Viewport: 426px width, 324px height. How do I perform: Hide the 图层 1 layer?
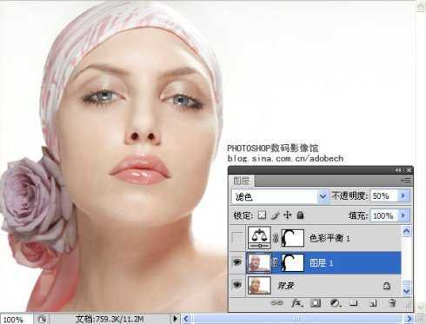point(237,262)
